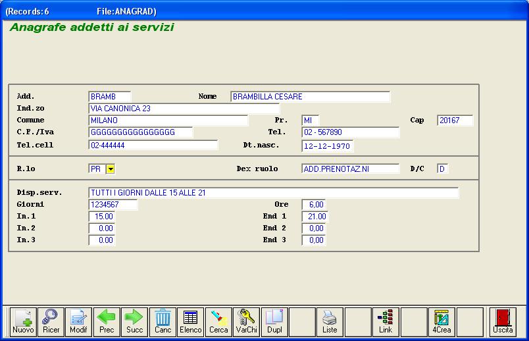Delete record using Canc trash icon
Viewport: 529px width, 341px height.
pos(163,322)
